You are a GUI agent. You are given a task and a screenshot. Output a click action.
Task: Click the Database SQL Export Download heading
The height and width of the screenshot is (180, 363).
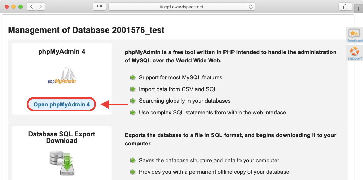click(62, 137)
